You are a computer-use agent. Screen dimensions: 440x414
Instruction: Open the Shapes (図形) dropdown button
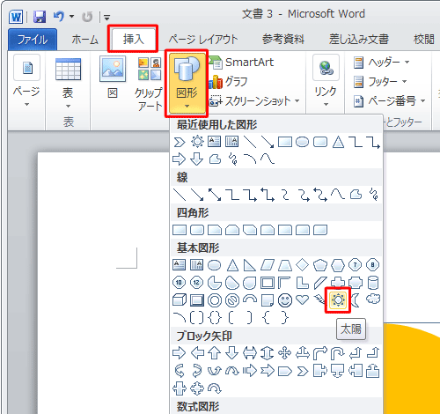pyautogui.click(x=187, y=83)
